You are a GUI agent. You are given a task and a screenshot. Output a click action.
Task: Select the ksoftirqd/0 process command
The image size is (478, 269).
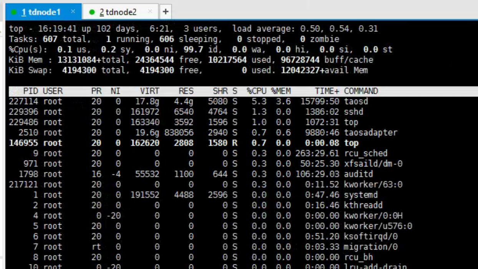pos(371,236)
